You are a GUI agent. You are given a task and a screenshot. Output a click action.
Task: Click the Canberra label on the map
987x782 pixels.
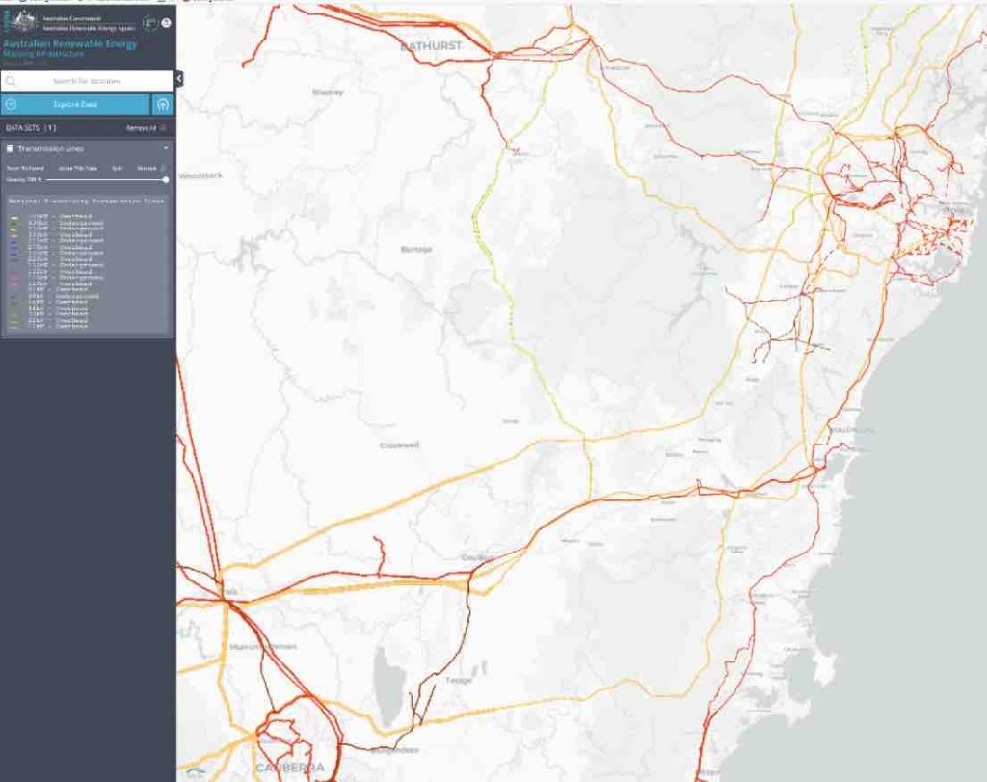(289, 769)
